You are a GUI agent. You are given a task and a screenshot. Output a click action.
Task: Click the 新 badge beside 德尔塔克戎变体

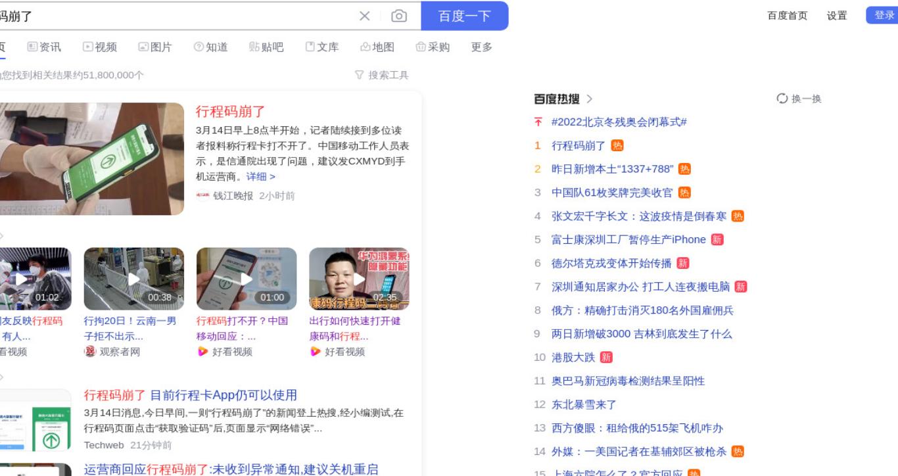click(683, 263)
